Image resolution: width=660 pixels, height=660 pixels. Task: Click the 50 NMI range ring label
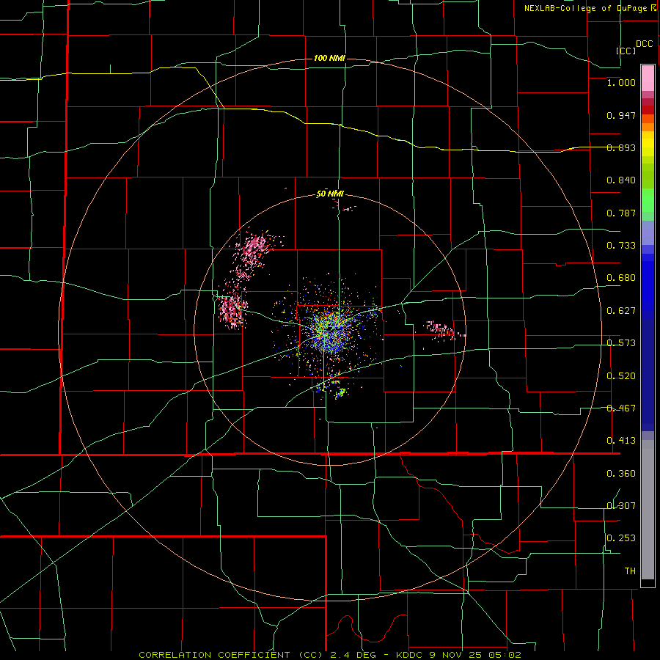[x=330, y=194]
